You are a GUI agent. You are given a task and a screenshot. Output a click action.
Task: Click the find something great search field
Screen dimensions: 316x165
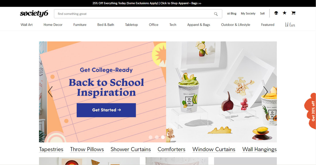point(138,14)
